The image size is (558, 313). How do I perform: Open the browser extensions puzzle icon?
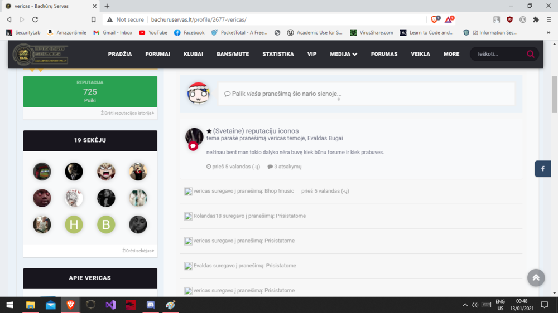click(x=536, y=19)
